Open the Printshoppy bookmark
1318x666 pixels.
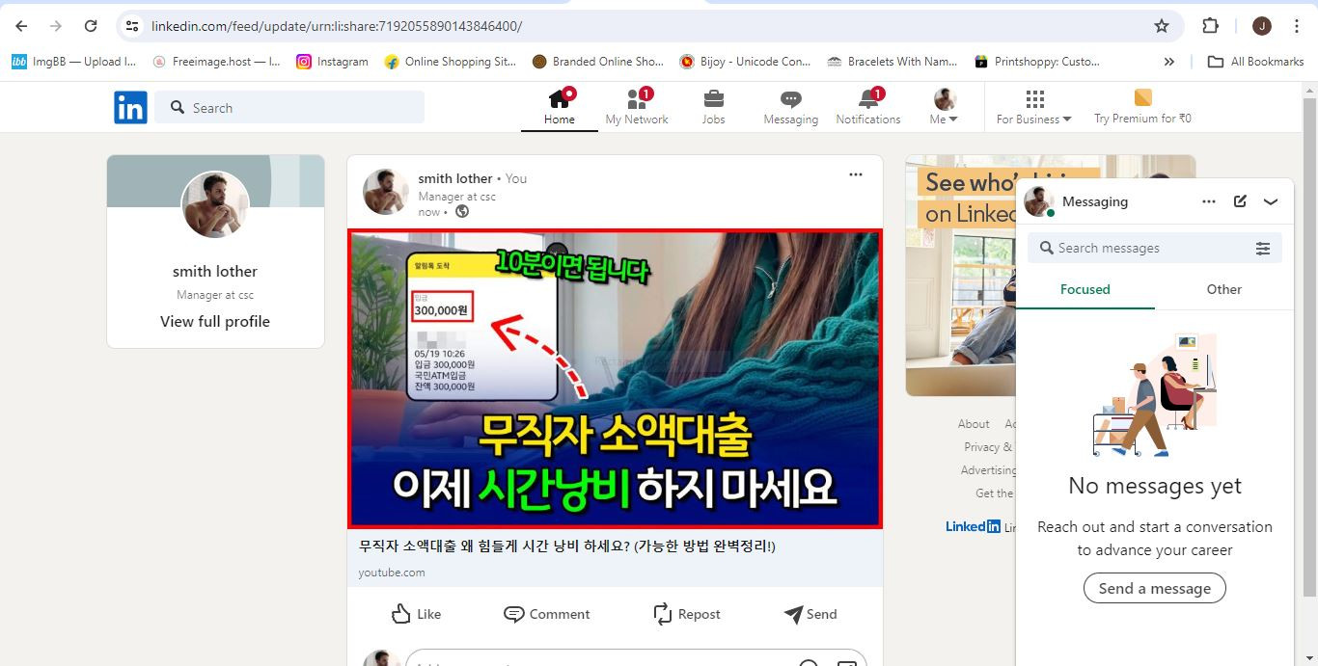pyautogui.click(x=1037, y=62)
